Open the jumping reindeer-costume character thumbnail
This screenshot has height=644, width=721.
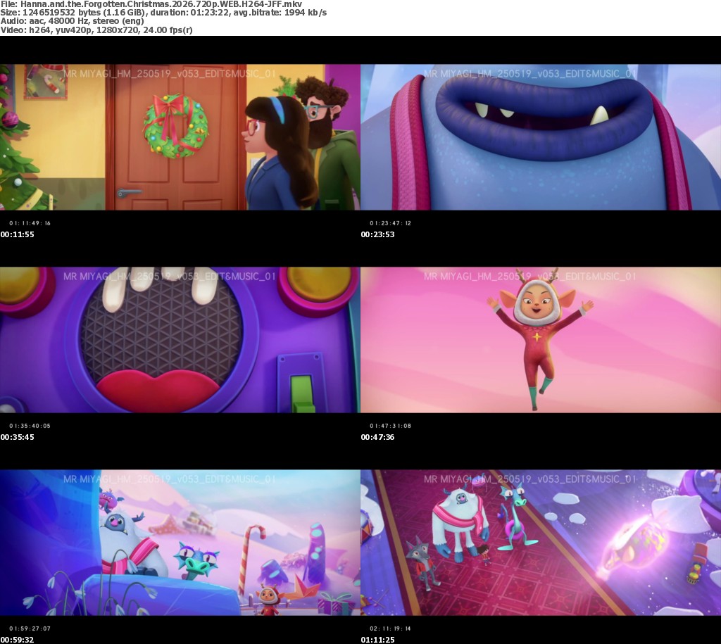[540, 341]
